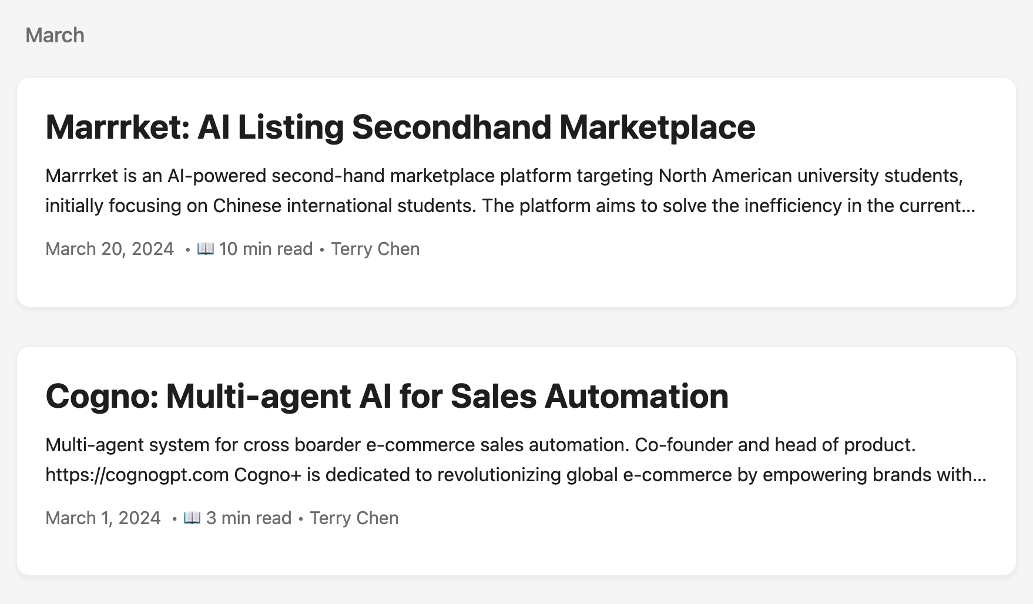Click the 3 min read label
The height and width of the screenshot is (604, 1033).
click(249, 518)
